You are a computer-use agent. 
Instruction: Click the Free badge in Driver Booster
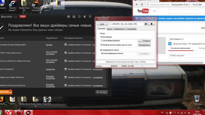click(23, 17)
